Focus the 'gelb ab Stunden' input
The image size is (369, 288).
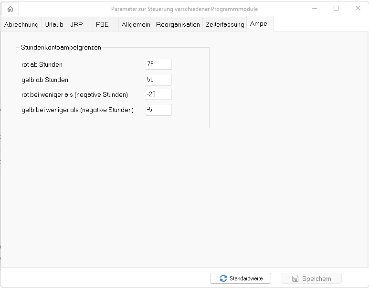[158, 80]
